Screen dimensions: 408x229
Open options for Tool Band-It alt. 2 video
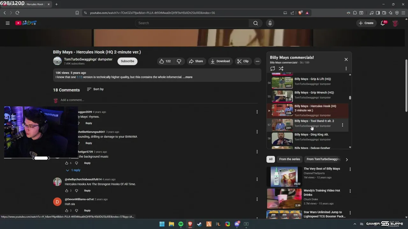[x=343, y=125]
